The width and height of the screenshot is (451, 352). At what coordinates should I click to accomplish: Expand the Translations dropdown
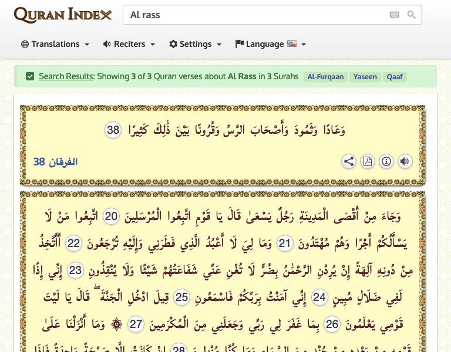pos(55,44)
